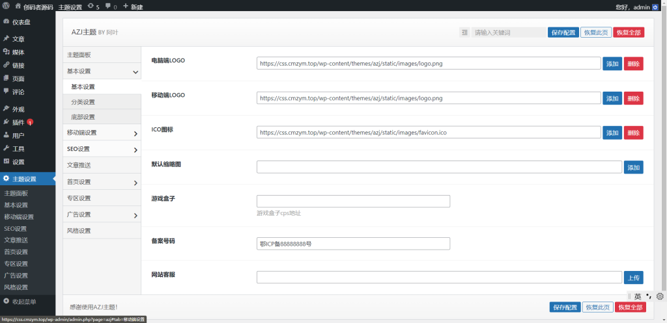The image size is (667, 323).
Task: Expand the 移动端设置 section
Action: tap(135, 133)
